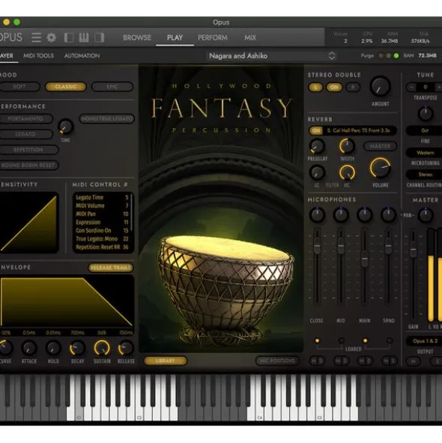Click the Main microphone volume fader
442x443 pixels.
click(365, 259)
